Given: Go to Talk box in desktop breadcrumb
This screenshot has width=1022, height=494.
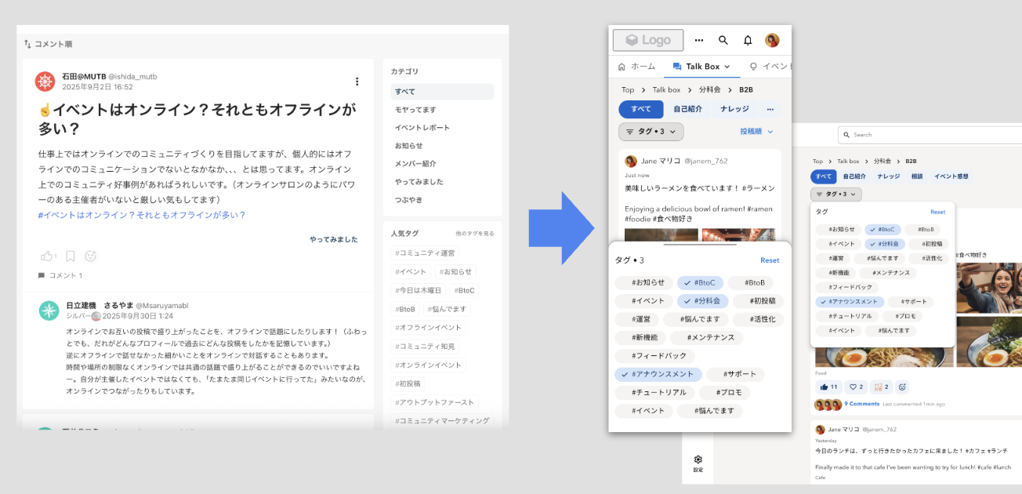Looking at the screenshot, I should pyautogui.click(x=848, y=161).
